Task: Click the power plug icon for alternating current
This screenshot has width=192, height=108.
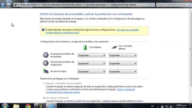Action: click(114, 47)
